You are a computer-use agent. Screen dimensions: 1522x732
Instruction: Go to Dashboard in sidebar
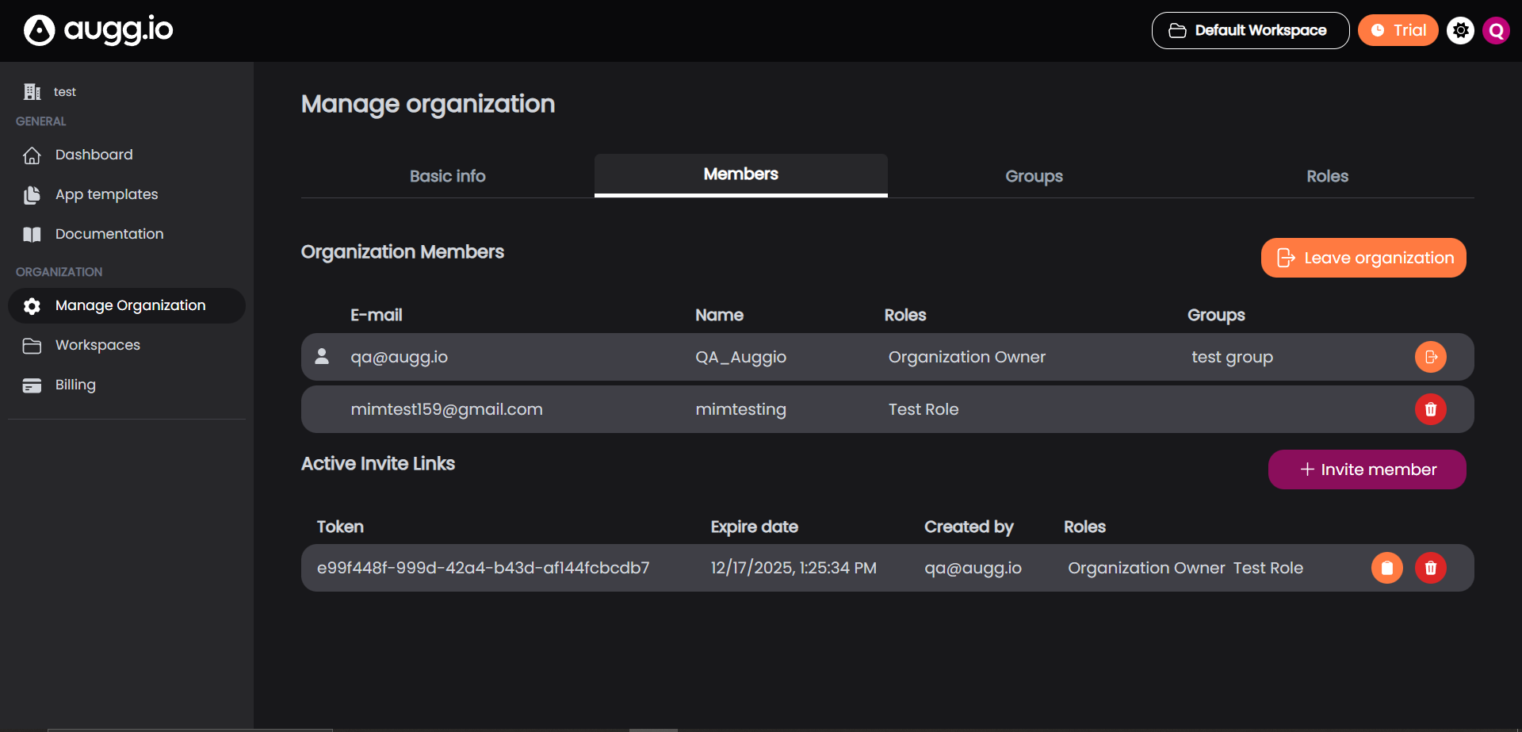94,155
